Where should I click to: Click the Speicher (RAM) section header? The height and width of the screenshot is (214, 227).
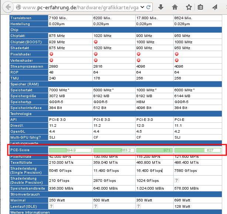point(116,84)
